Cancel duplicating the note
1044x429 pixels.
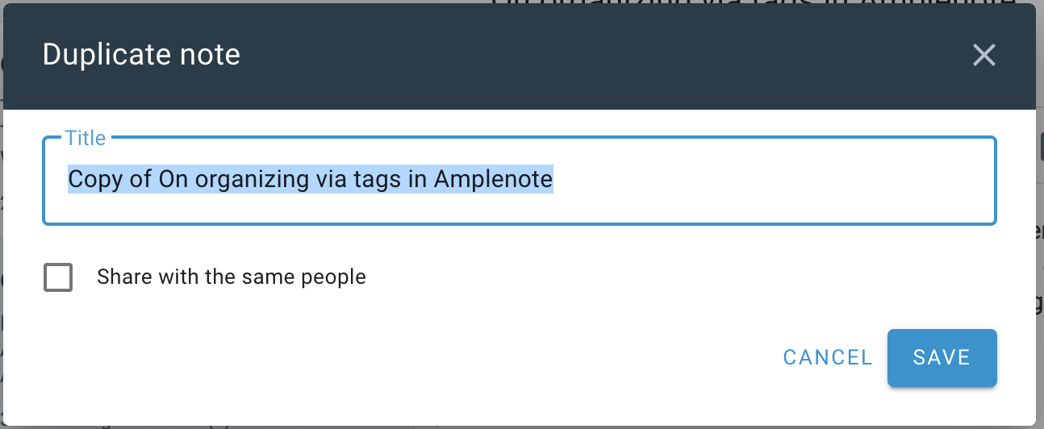tap(828, 357)
